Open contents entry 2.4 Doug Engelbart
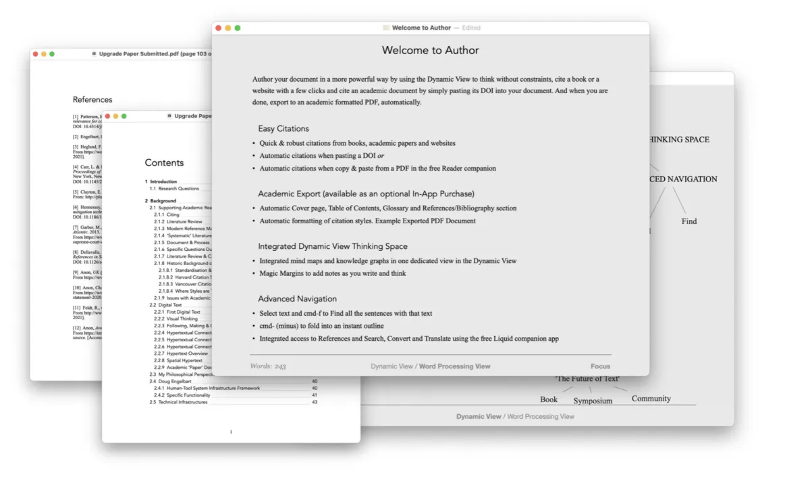The image size is (810, 481). pyautogui.click(x=233, y=381)
